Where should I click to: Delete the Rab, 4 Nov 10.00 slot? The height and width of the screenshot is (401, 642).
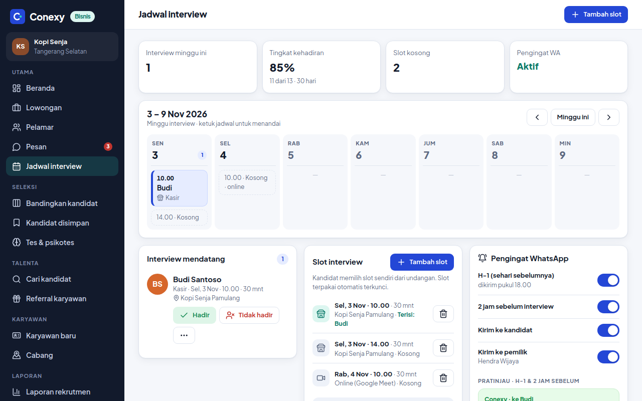coord(443,378)
